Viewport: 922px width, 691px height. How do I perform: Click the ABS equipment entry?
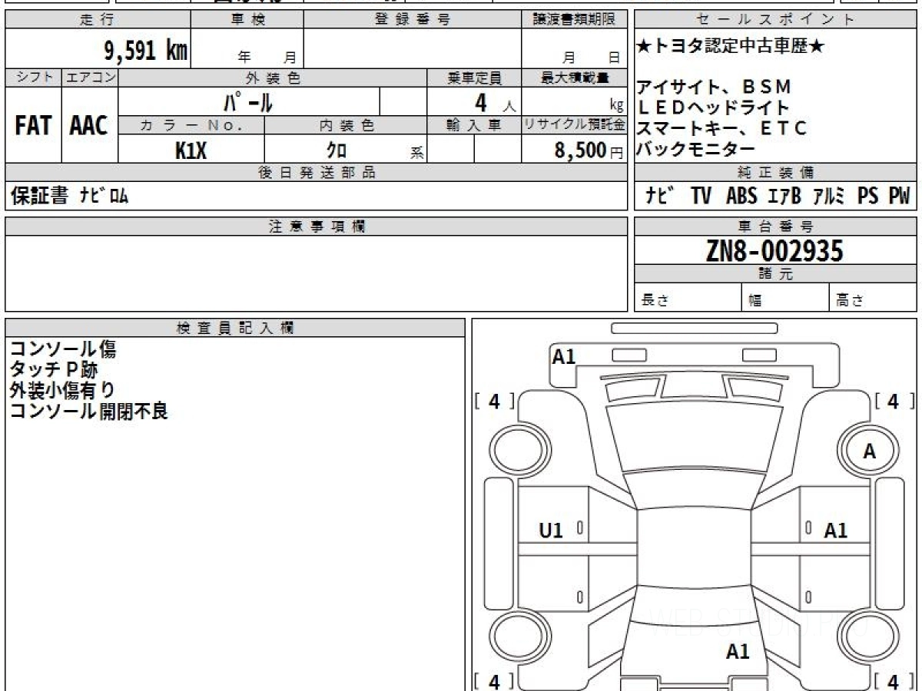[741, 197]
